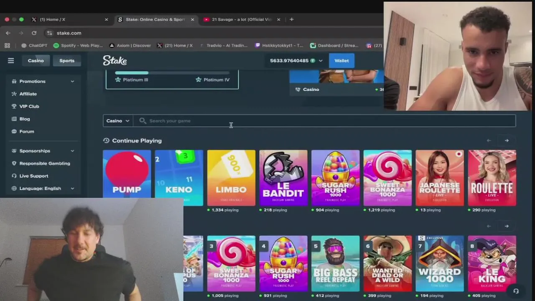The width and height of the screenshot is (535, 301).
Task: Advance the ranked games row right arrow
Action: pos(507,226)
